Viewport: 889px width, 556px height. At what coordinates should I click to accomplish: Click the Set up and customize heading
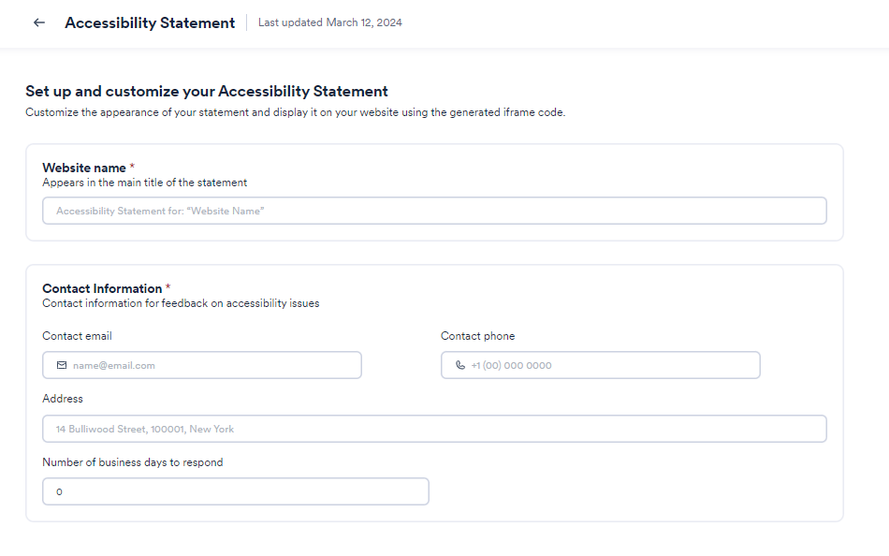point(207,91)
